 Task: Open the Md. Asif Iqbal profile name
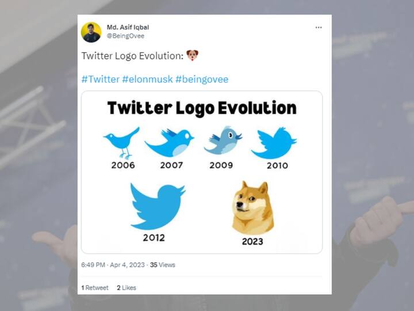point(128,27)
